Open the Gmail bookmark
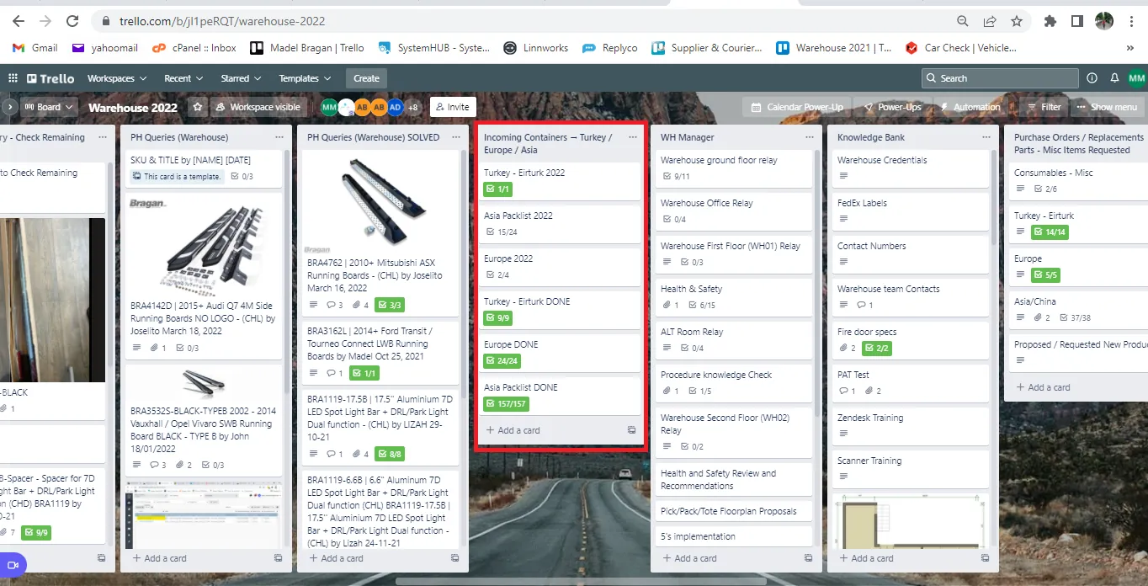1148x586 pixels. coord(36,48)
